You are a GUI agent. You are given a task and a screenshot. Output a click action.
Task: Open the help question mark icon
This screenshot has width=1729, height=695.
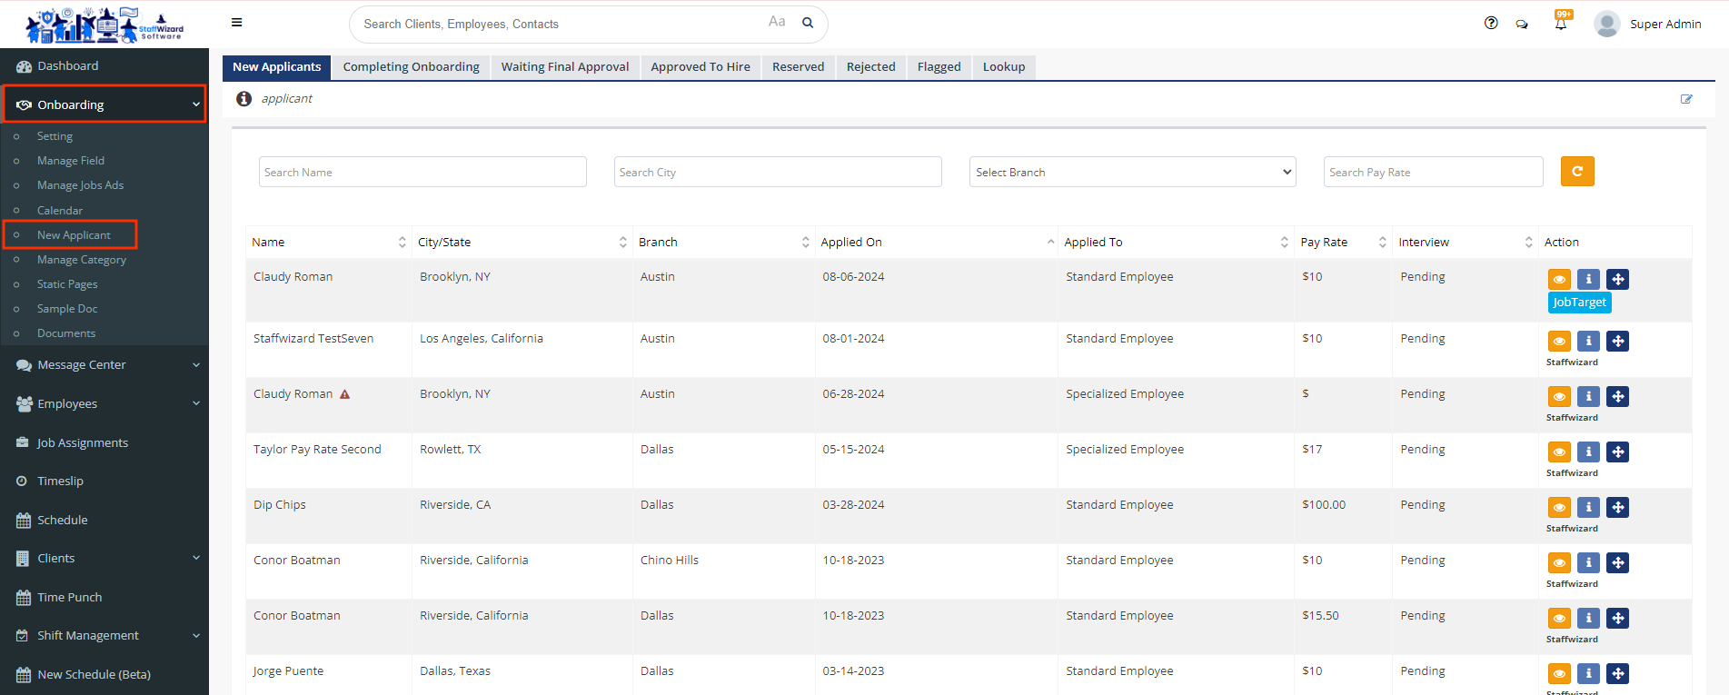1491,24
